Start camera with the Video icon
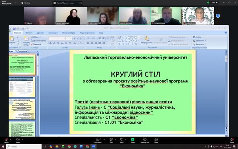This screenshot has width=238, height=149. point(18,139)
